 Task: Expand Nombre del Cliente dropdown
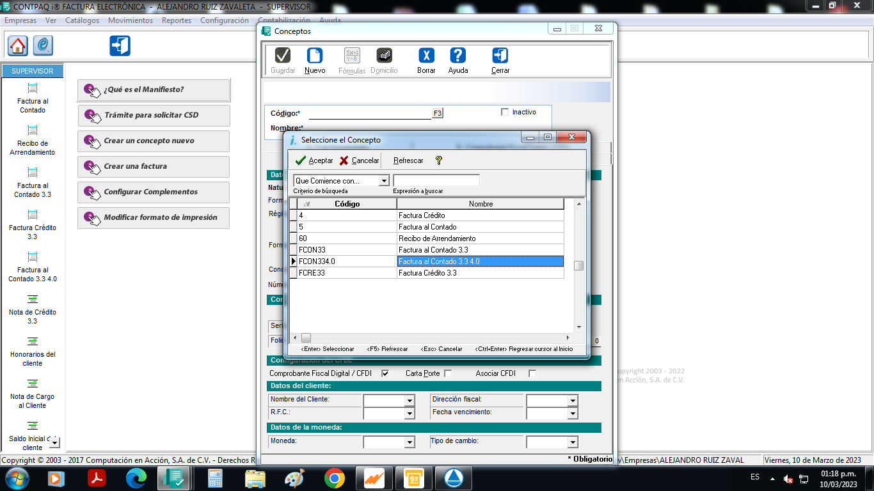tap(409, 401)
